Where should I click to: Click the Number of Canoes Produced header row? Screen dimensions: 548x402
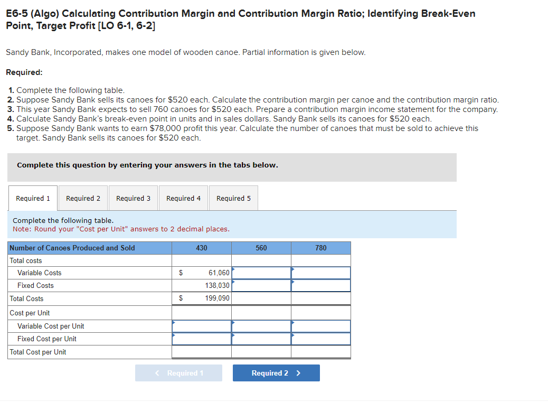click(89, 247)
